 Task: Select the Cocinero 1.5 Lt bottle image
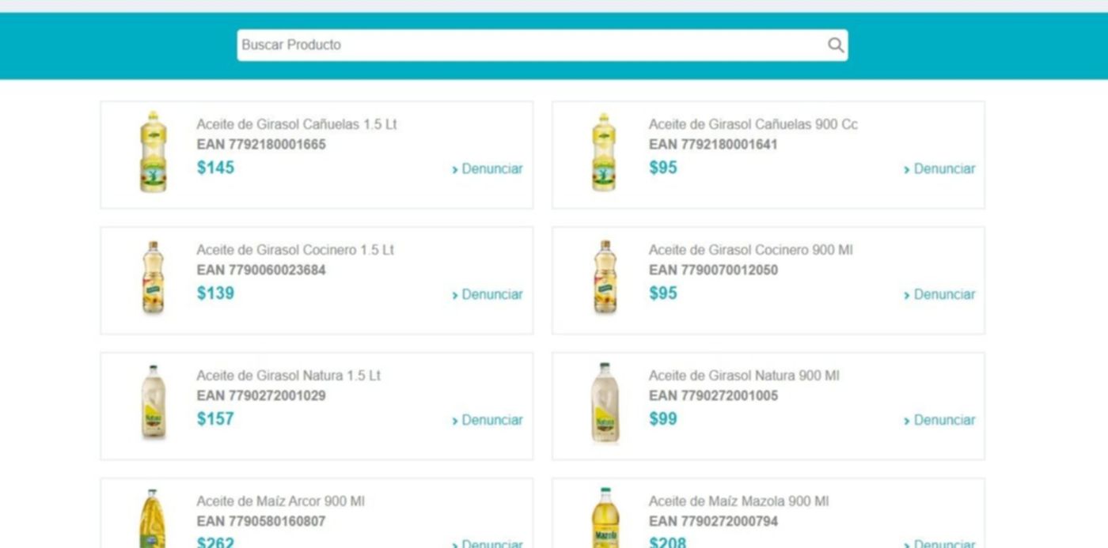tap(153, 278)
